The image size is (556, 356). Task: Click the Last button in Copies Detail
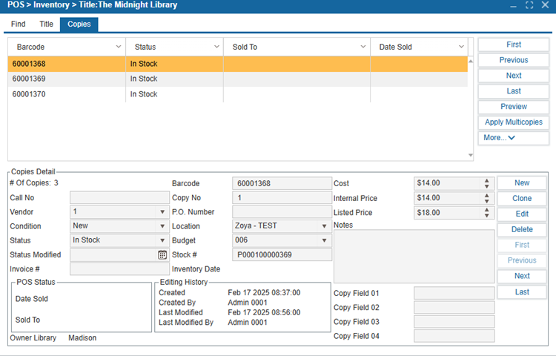[522, 292]
